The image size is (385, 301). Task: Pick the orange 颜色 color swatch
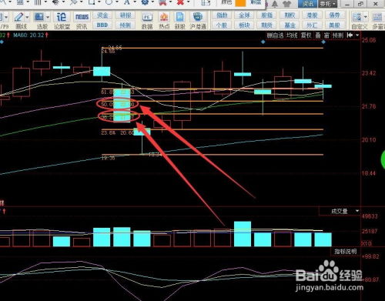pos(240,3)
